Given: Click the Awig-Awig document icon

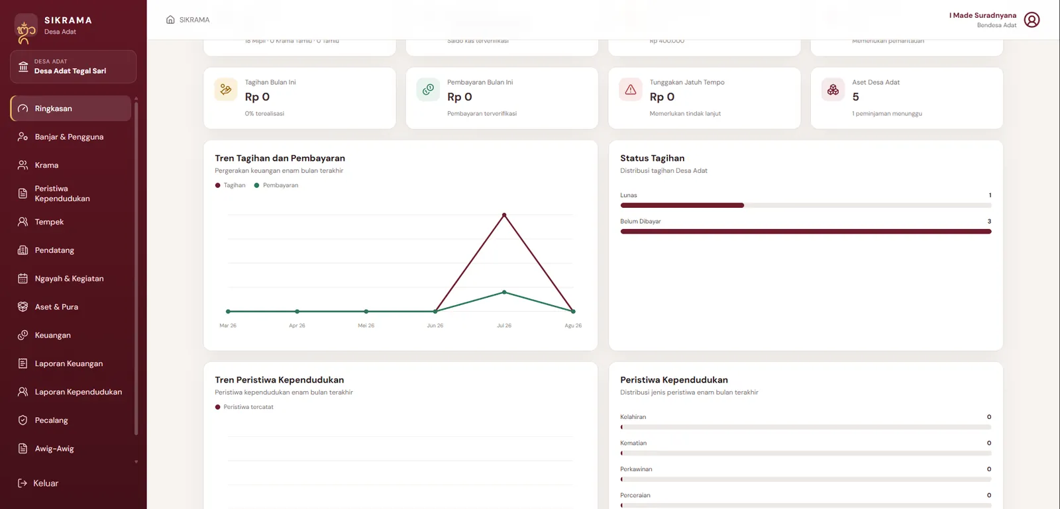Looking at the screenshot, I should click(23, 449).
